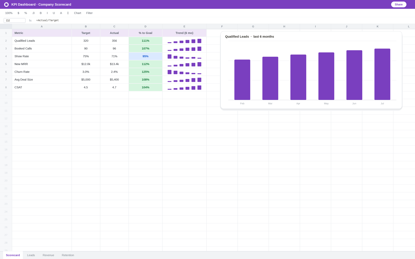
Task: Switch to the Scorecard sheet tab
Action: pos(13,255)
